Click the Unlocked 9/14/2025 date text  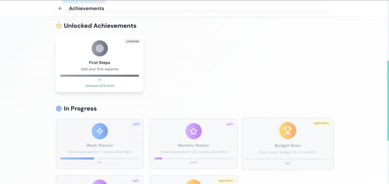[x=100, y=86]
